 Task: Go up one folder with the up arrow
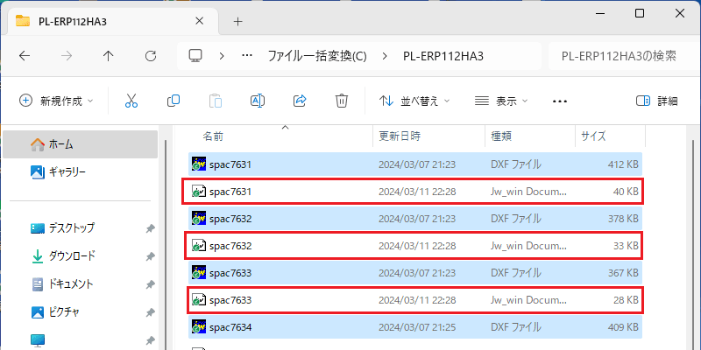point(109,56)
